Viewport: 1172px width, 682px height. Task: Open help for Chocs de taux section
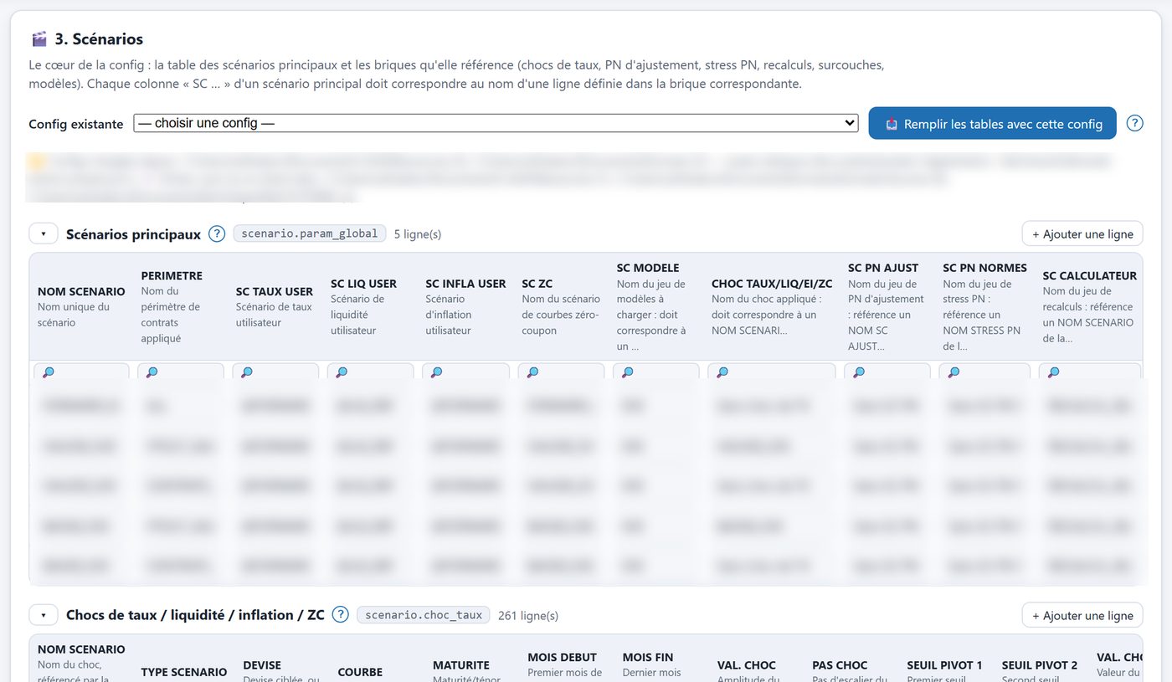(x=340, y=614)
